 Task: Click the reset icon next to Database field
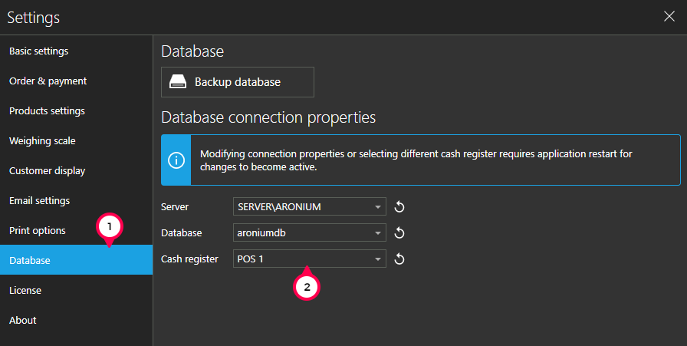pos(399,233)
